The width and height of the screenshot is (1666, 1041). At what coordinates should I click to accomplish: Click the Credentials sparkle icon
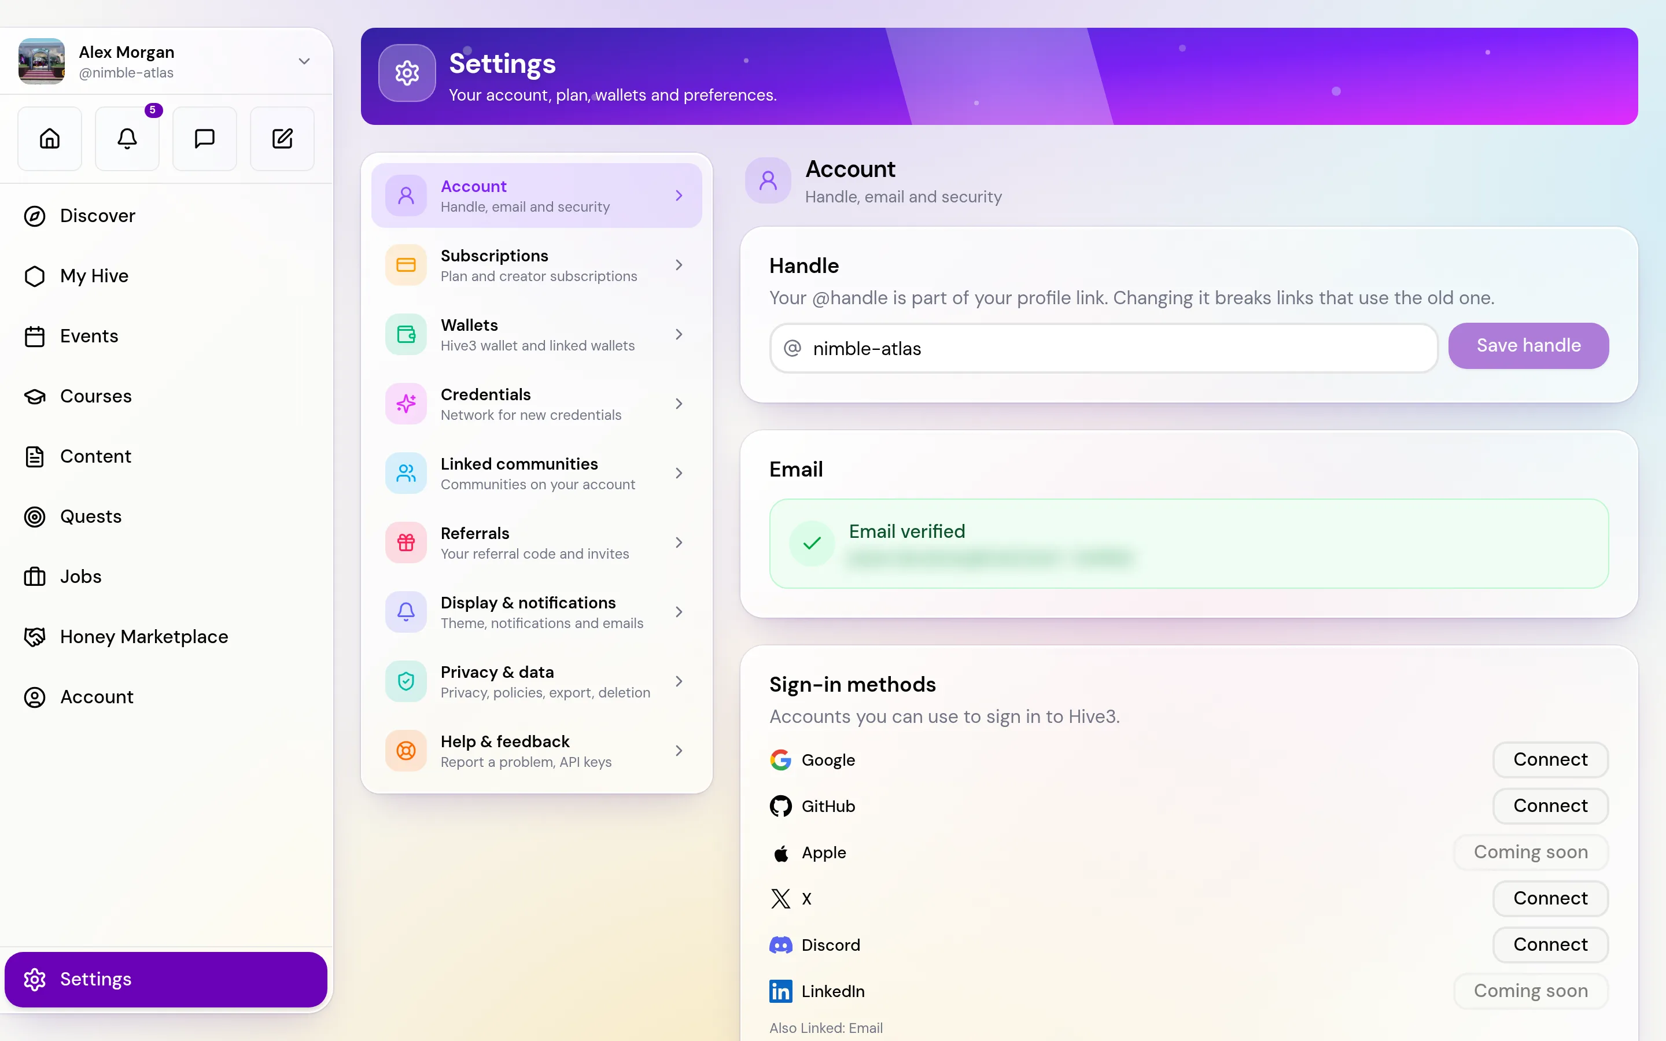click(406, 404)
